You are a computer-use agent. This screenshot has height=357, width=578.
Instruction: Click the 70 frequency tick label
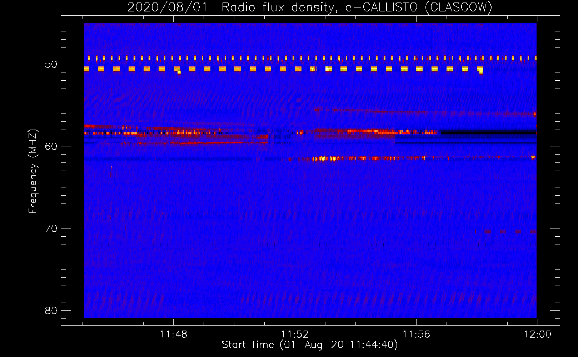[51, 228]
